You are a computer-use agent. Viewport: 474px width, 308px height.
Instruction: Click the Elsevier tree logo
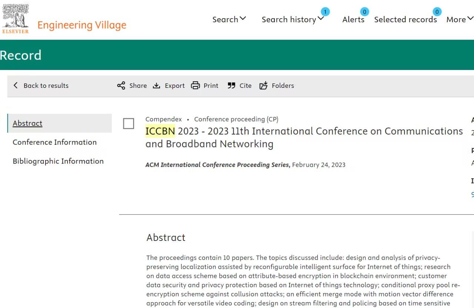pos(16,19)
